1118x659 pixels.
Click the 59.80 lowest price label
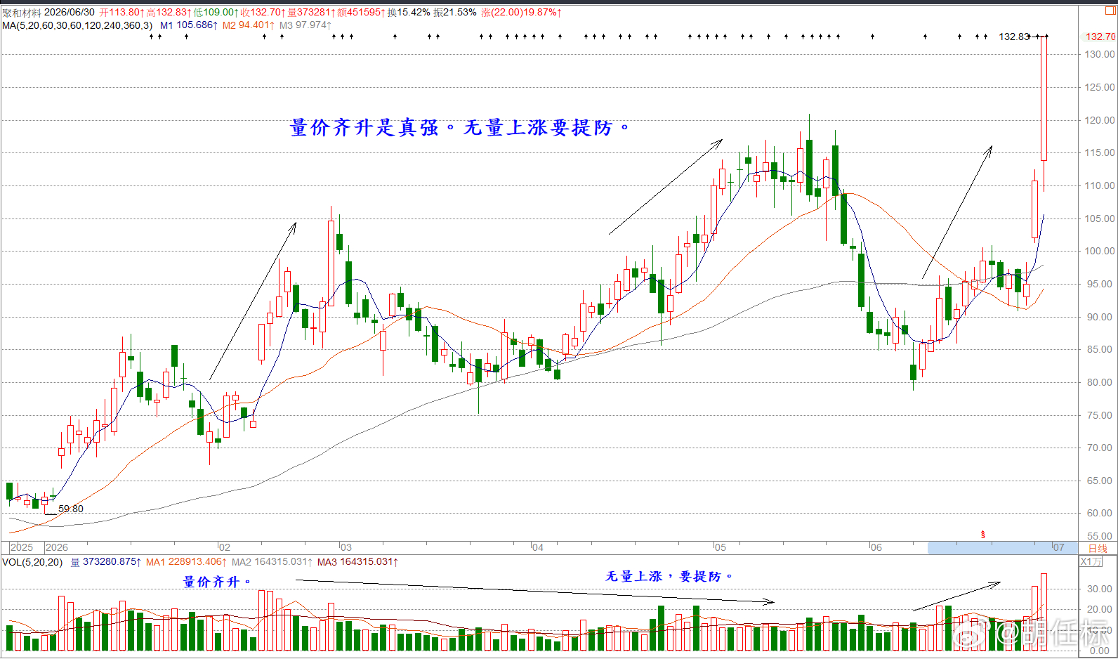70,509
